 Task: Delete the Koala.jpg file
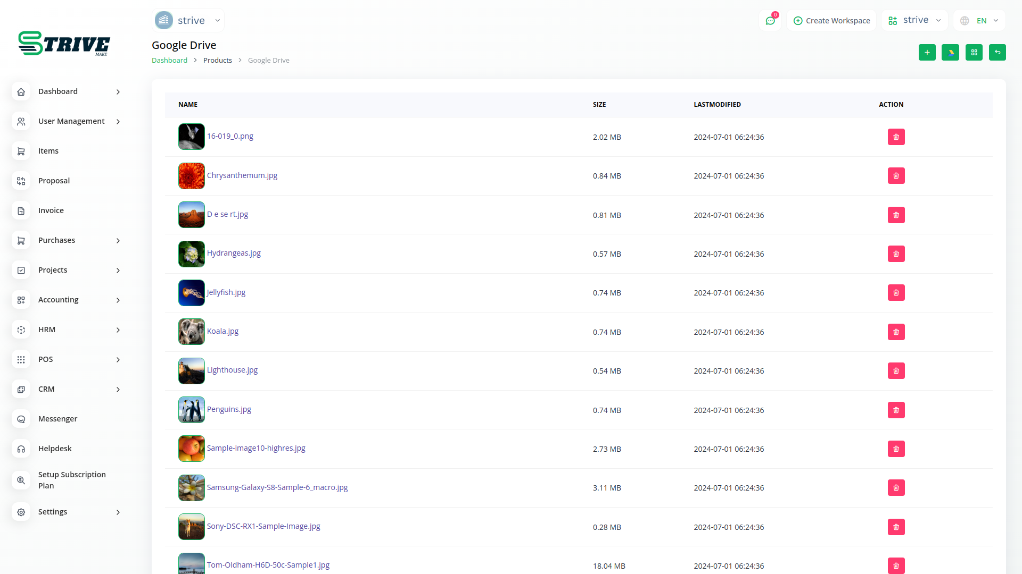point(896,332)
